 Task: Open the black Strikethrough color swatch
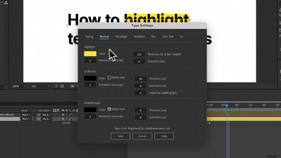tap(90, 110)
